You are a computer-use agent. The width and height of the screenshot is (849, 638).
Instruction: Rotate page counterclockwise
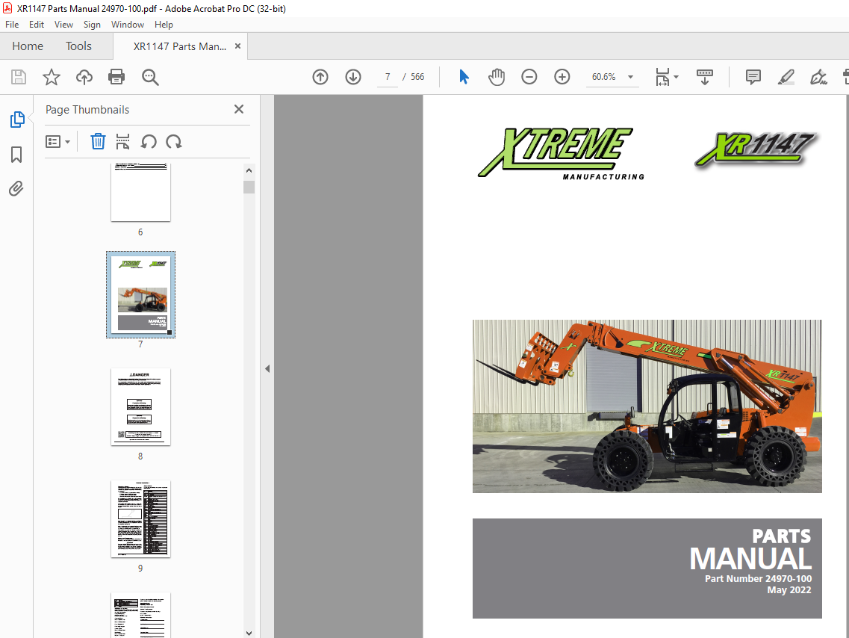(x=149, y=141)
